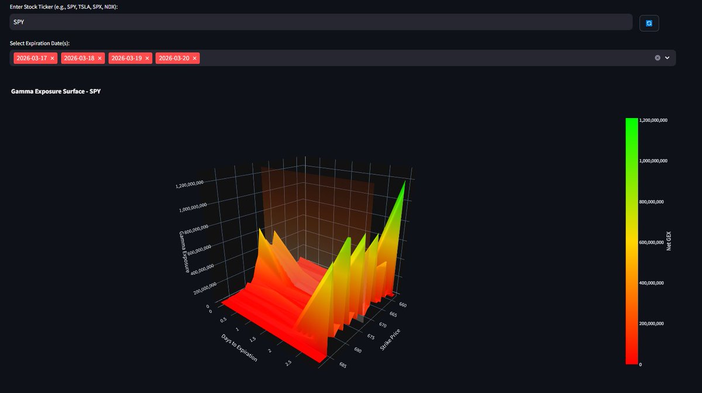702x393 pixels.
Task: Click the Days to Expiration axis label
Action: pos(239,348)
